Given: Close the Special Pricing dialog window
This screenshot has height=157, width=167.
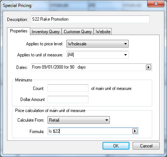Looking at the screenshot, I should click(x=156, y=4).
